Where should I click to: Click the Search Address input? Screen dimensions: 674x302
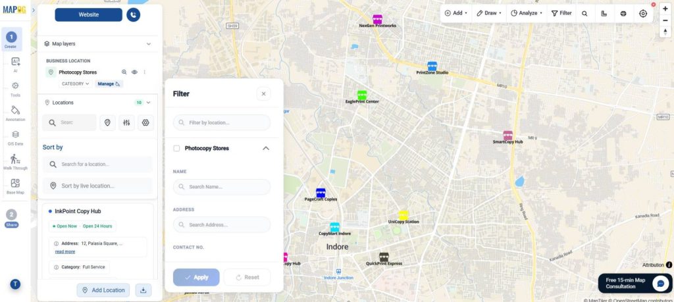(222, 224)
